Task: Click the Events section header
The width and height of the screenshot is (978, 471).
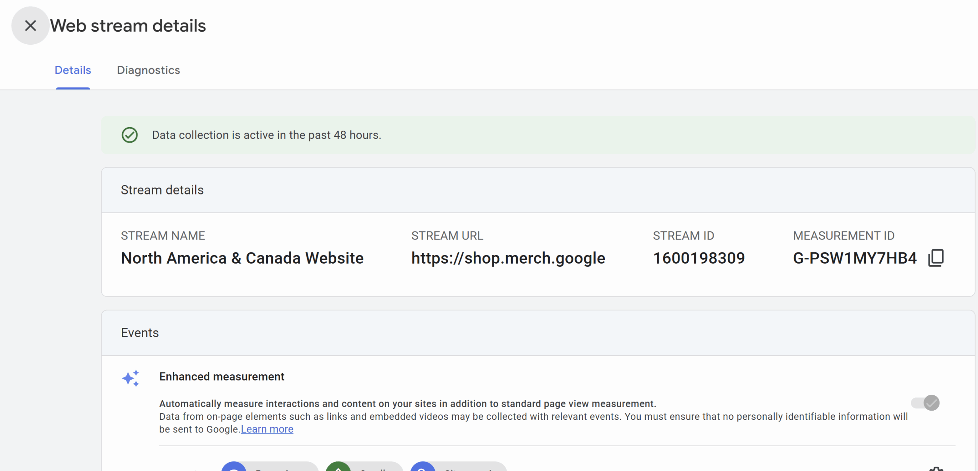Action: (x=140, y=333)
